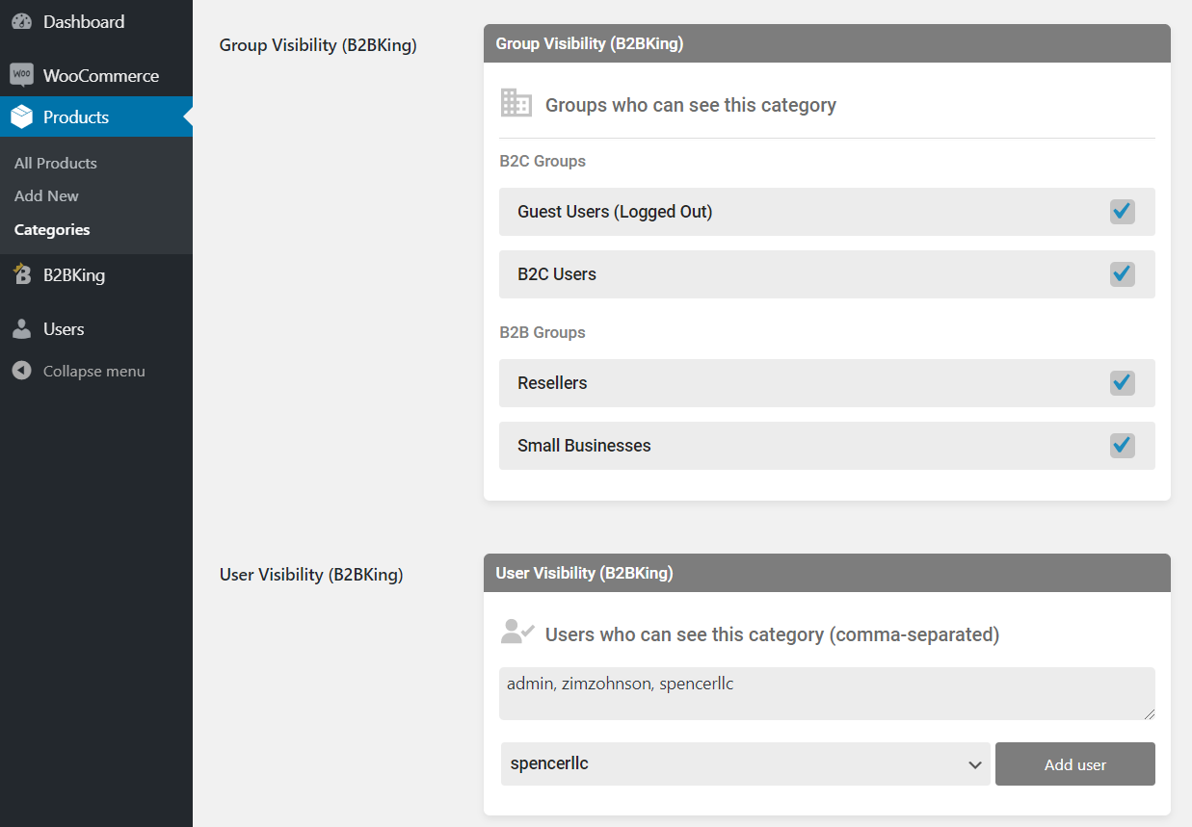Click the B2B Groups section label
1192x827 pixels.
point(543,332)
